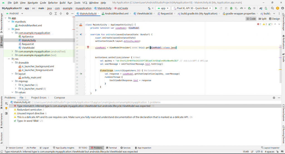Open the Terminal tool window
Image resolution: width=285 pixels, height=154 pixels.
coord(111,148)
